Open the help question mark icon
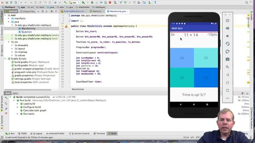 [x=155, y=3]
